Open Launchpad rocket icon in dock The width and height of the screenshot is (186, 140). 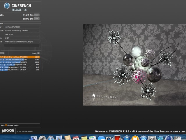click(42, 138)
